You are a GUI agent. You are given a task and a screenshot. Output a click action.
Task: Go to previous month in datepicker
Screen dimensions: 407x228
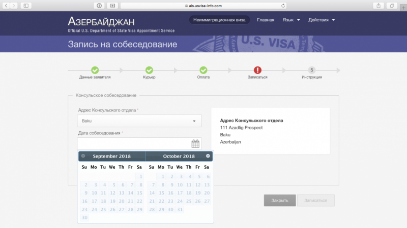tap(83, 156)
